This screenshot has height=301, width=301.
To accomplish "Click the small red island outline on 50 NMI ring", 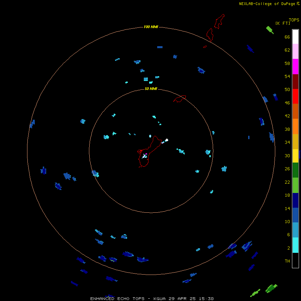I will [180, 99].
